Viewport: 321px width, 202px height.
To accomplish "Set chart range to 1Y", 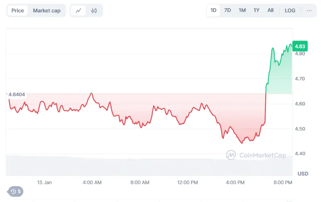I will coord(256,11).
